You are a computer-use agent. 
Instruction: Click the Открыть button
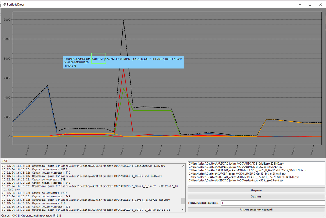tap(256, 190)
